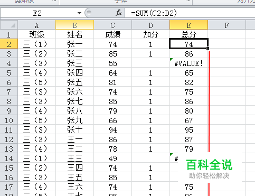Select the name cell 张三
Image resolution: width=255 pixels, height=196 pixels.
tap(74, 63)
